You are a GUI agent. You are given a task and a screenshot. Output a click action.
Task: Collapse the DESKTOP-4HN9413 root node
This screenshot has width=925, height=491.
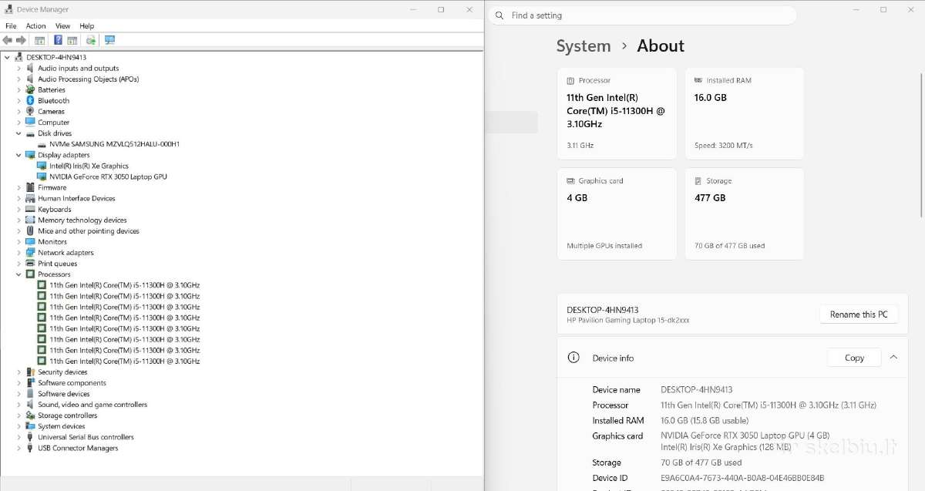[x=8, y=57]
